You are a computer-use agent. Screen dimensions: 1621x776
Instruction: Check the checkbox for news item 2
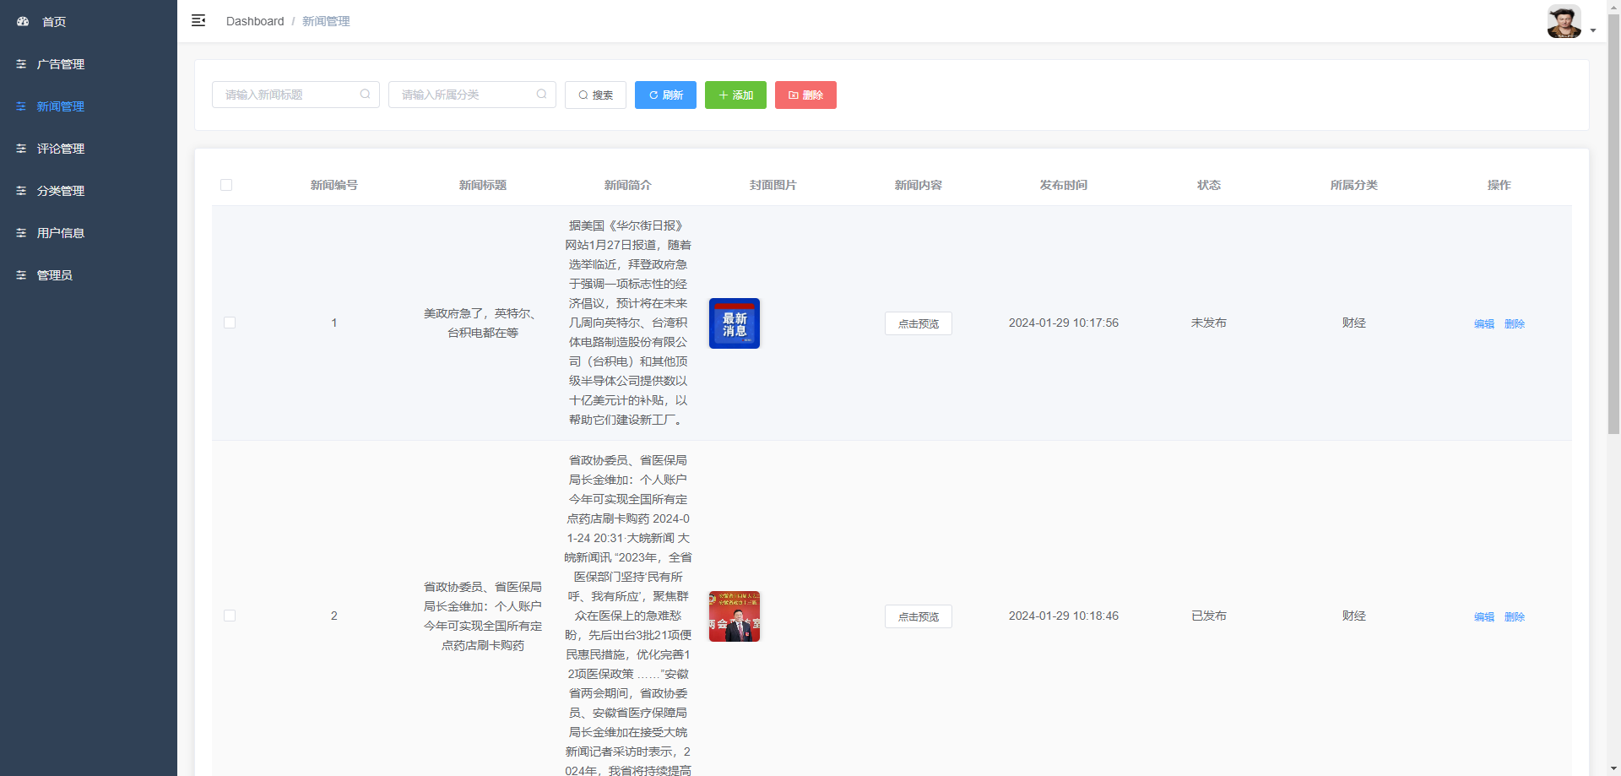(229, 616)
